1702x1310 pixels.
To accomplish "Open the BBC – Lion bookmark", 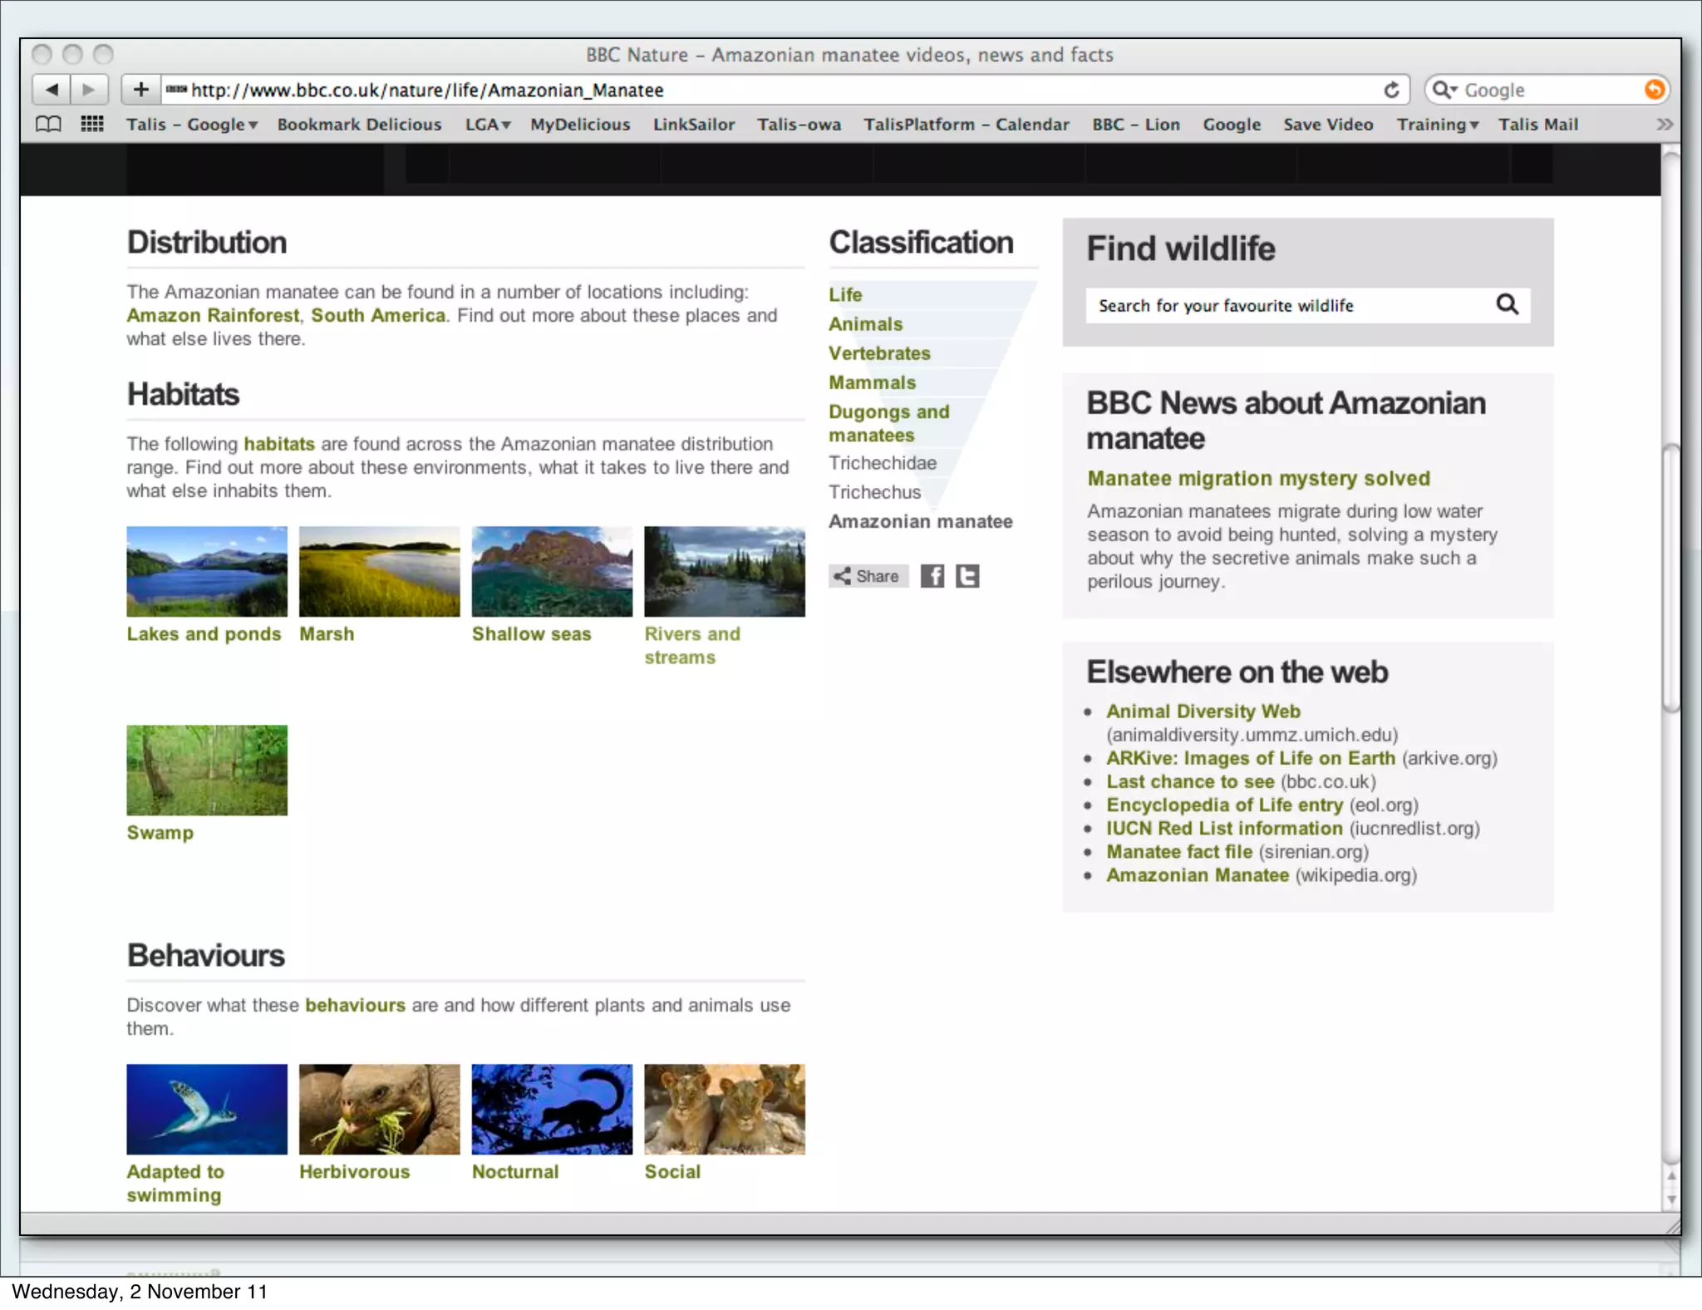I will [1135, 125].
